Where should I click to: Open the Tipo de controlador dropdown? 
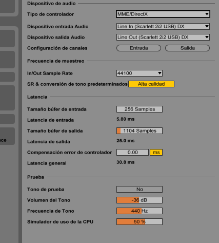tap(163, 14)
